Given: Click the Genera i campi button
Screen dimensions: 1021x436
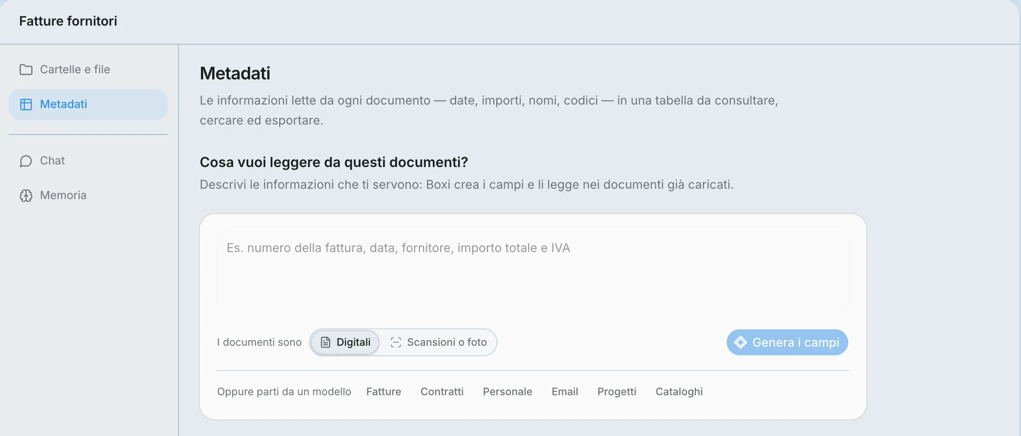Looking at the screenshot, I should [787, 342].
